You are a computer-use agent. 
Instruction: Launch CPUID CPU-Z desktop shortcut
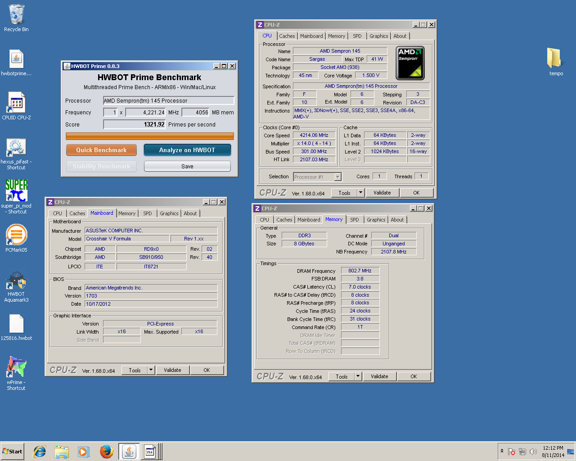click(x=16, y=106)
